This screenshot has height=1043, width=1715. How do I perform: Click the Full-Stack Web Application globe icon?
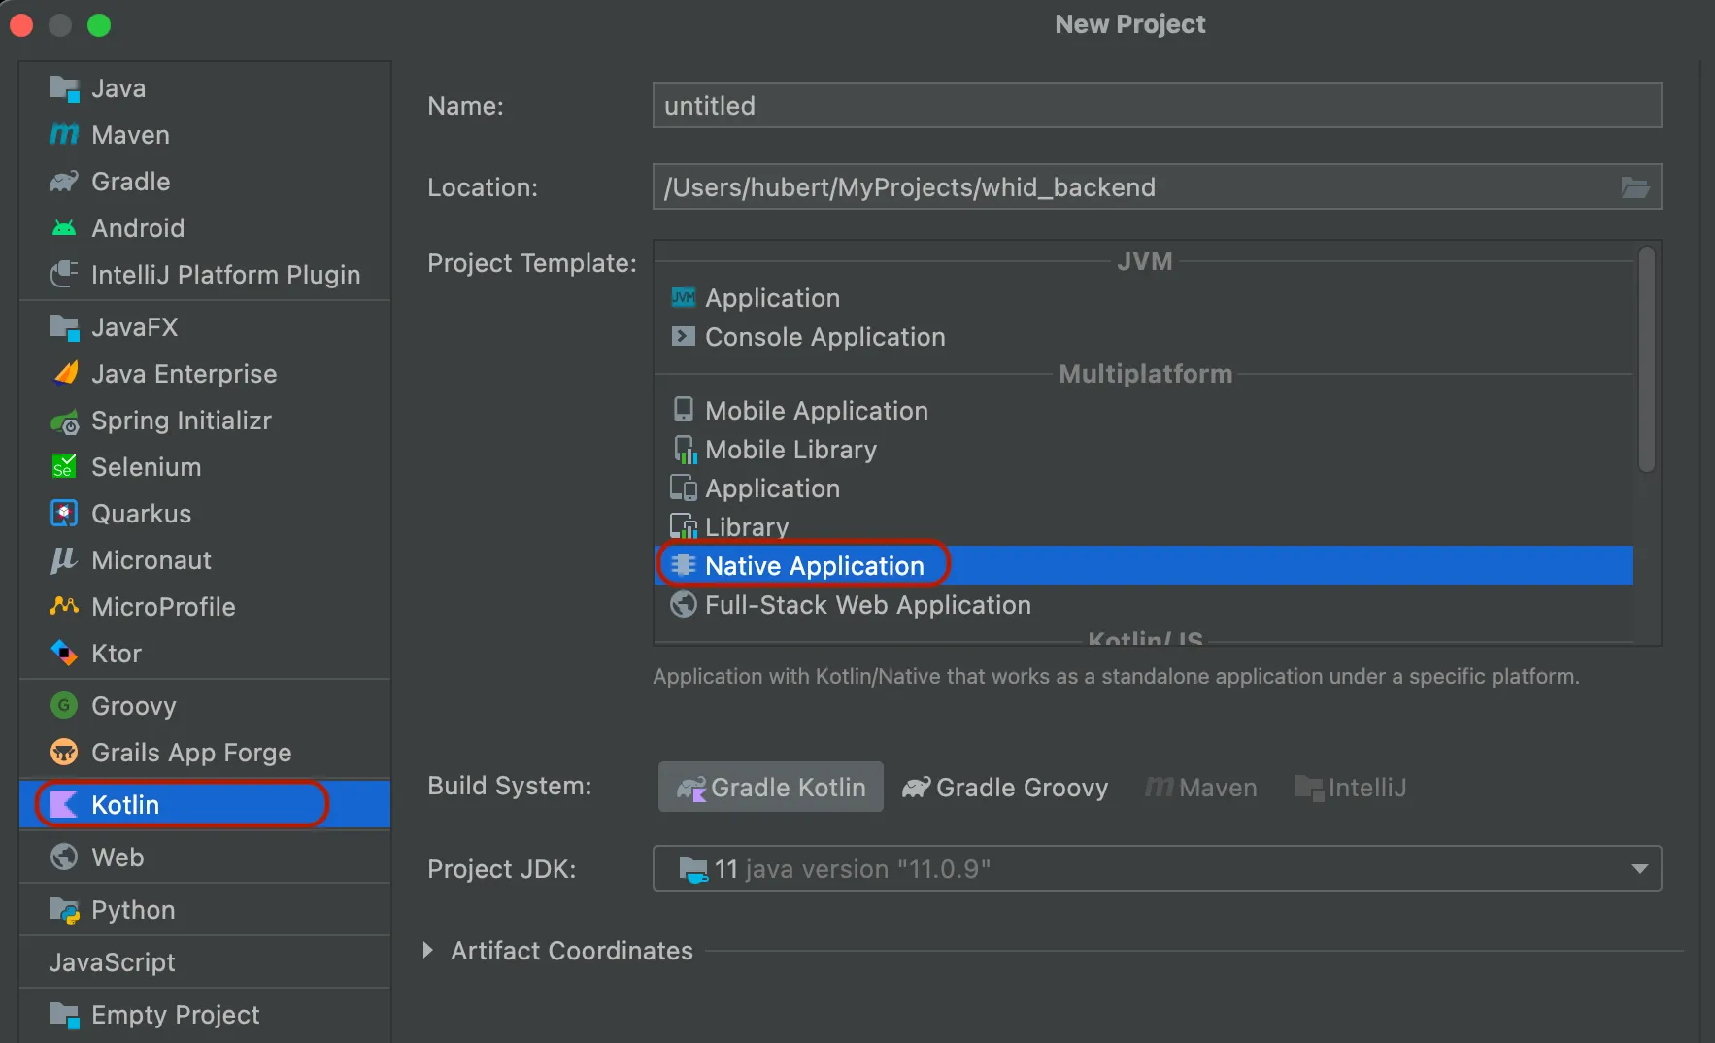pos(684,604)
